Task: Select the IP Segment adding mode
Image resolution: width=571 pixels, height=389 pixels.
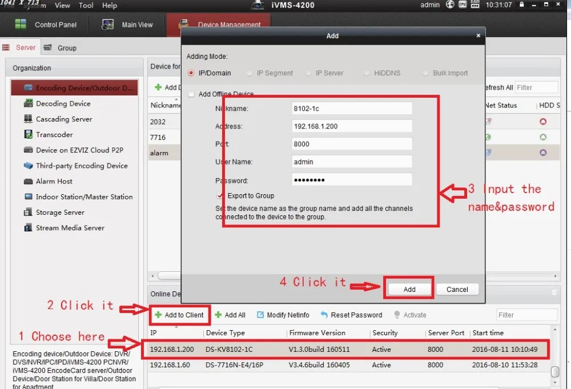Action: click(x=250, y=73)
